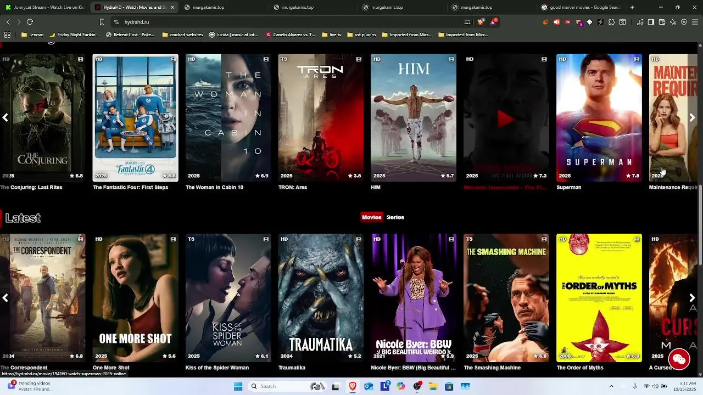This screenshot has width=703, height=395.
Task: Open the cracked websites bookmark folder
Action: tap(183, 35)
